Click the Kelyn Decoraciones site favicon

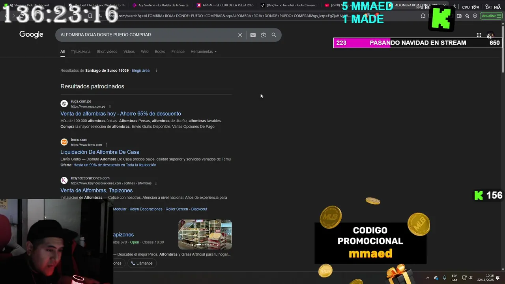click(64, 180)
